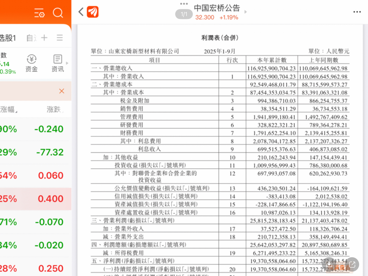The width and height of the screenshot is (368, 276).
Task: Expand the arrow next to the 中国宏桥公告 title
Action: (x=245, y=12)
